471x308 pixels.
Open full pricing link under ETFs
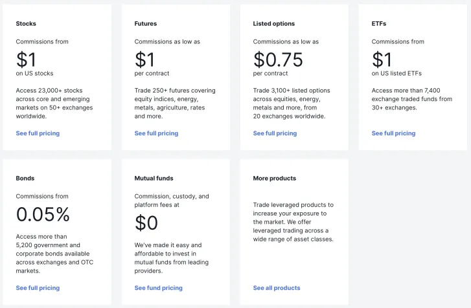(x=393, y=133)
